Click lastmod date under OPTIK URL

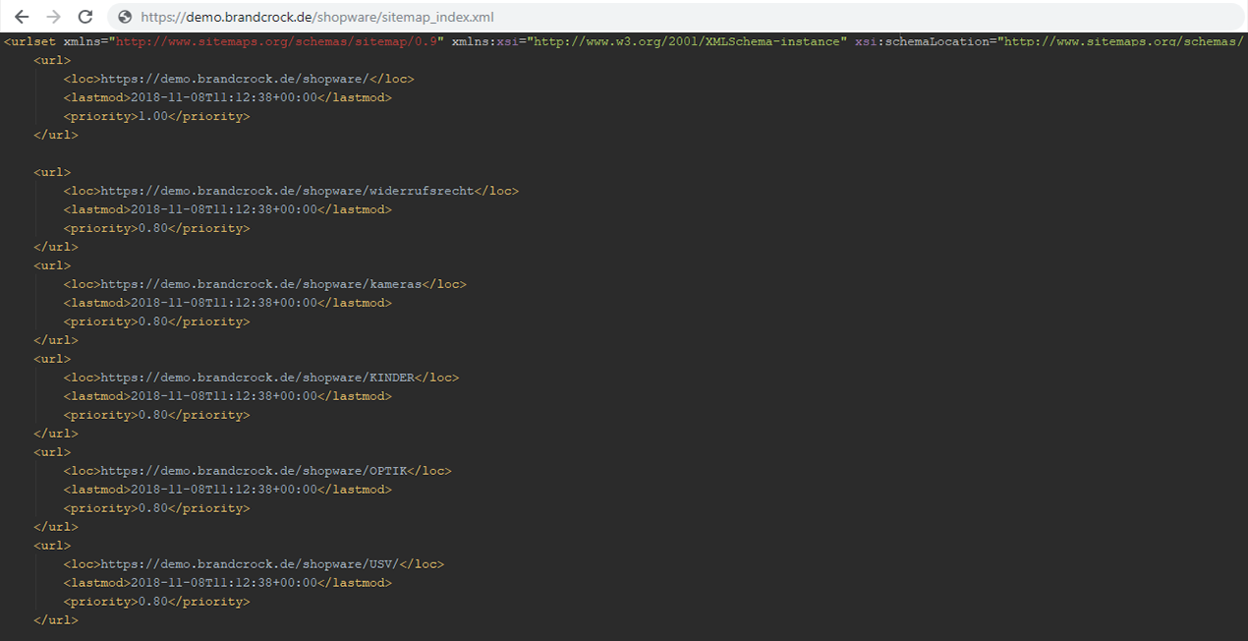224,490
